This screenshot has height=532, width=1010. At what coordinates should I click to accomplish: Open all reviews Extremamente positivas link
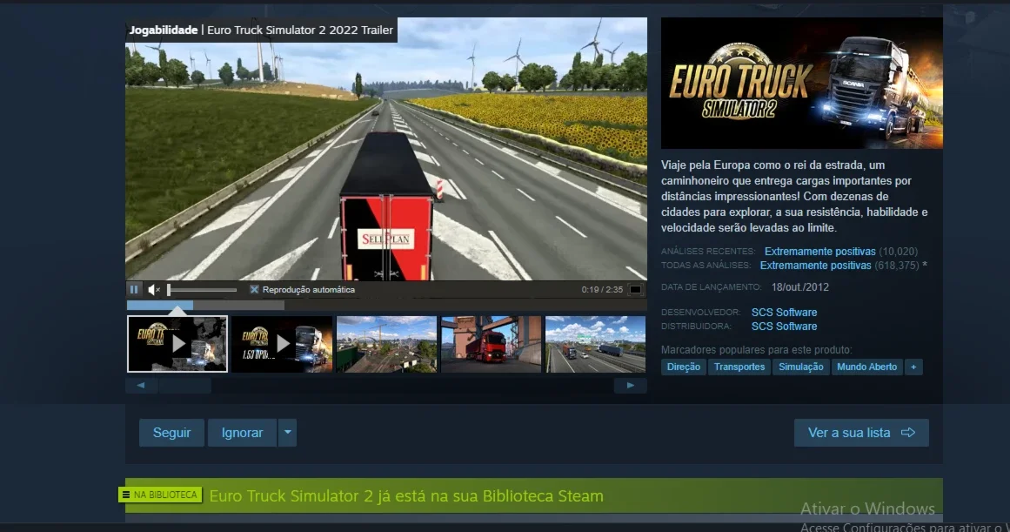coord(815,266)
